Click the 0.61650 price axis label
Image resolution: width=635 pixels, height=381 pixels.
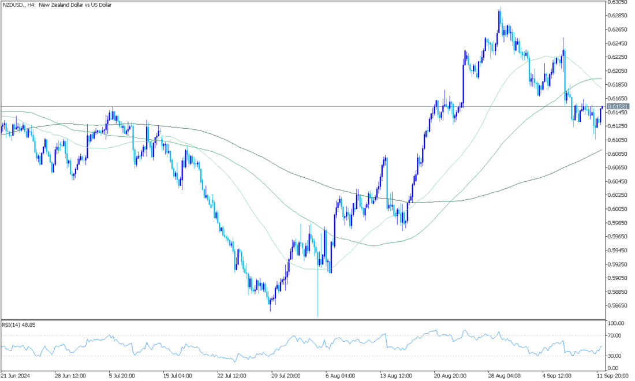click(x=618, y=98)
